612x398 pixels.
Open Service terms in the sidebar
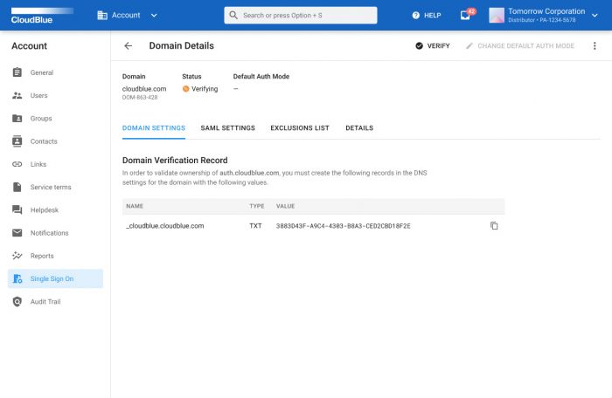[x=51, y=187]
